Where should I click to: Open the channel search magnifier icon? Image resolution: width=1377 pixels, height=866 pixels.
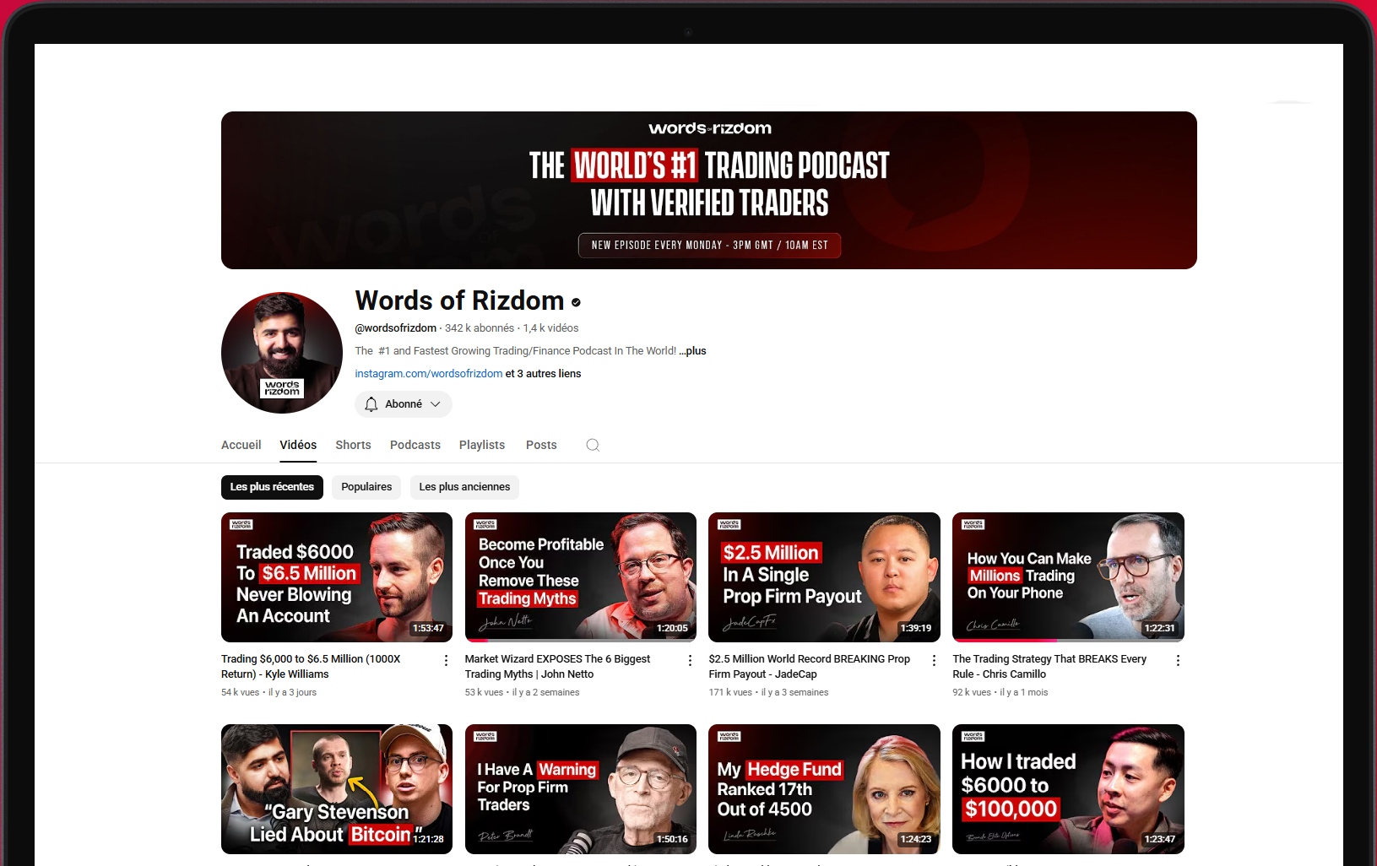(x=593, y=445)
